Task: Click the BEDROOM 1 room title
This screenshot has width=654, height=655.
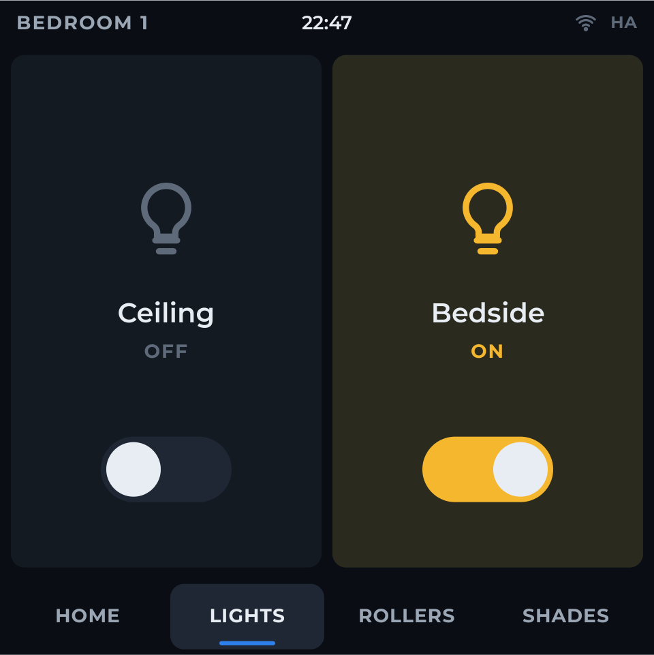Action: 82,23
